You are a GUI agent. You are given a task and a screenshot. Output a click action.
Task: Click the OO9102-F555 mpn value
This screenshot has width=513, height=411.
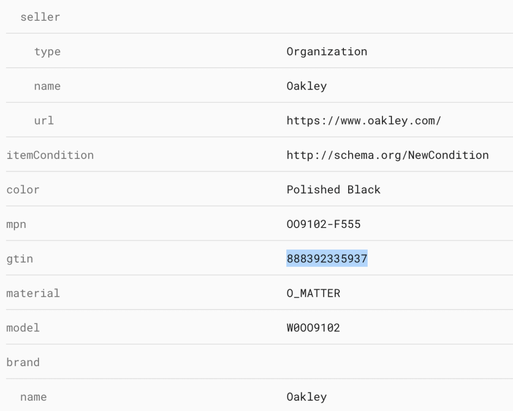(323, 224)
